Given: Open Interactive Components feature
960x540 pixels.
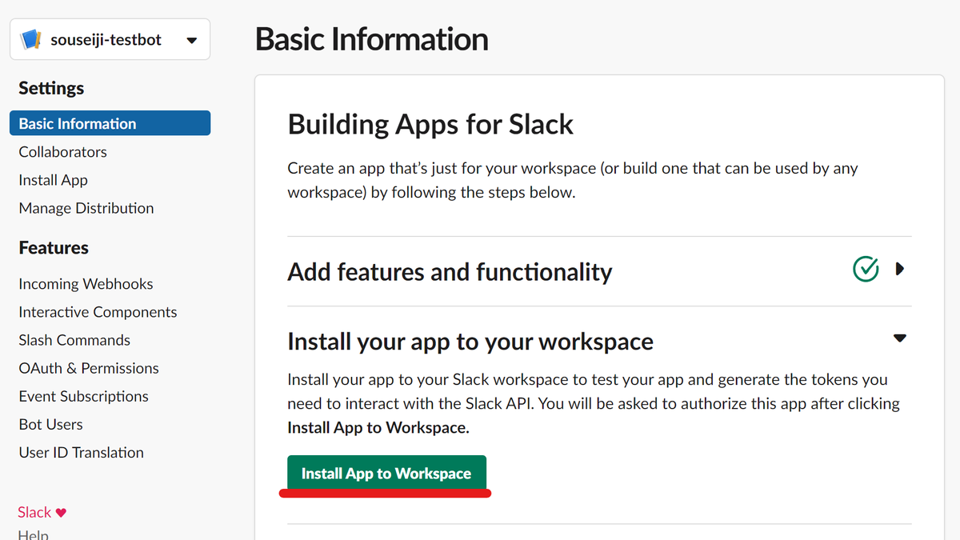Looking at the screenshot, I should point(98,312).
